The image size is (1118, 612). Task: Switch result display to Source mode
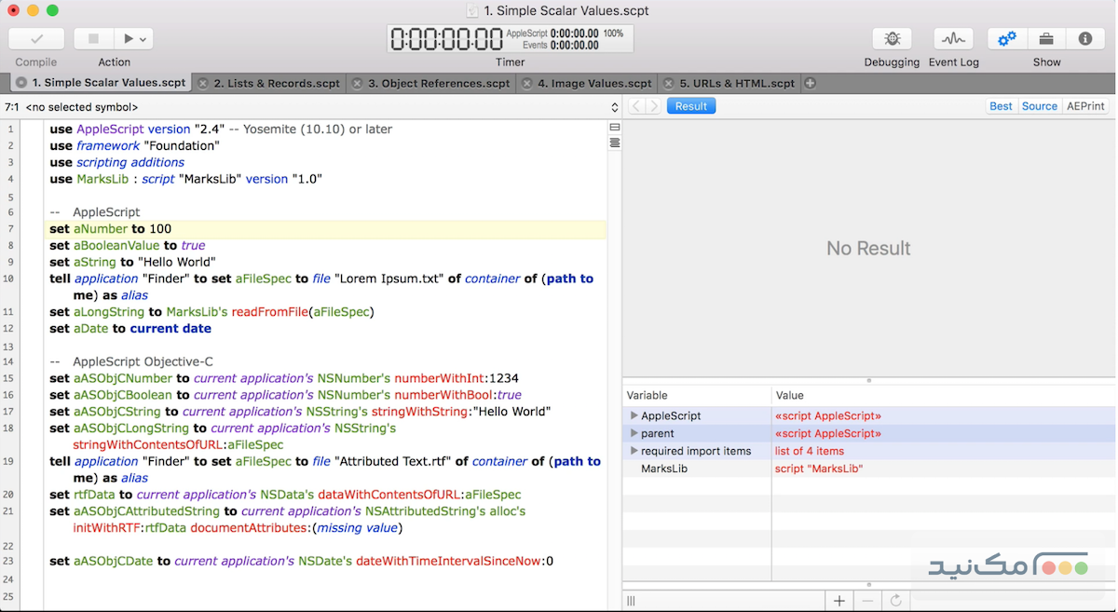tap(1039, 105)
